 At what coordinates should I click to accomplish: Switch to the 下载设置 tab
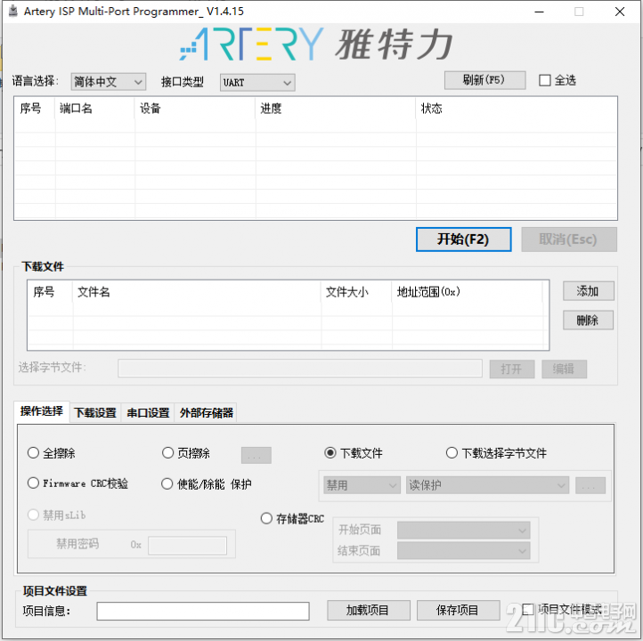click(x=95, y=413)
